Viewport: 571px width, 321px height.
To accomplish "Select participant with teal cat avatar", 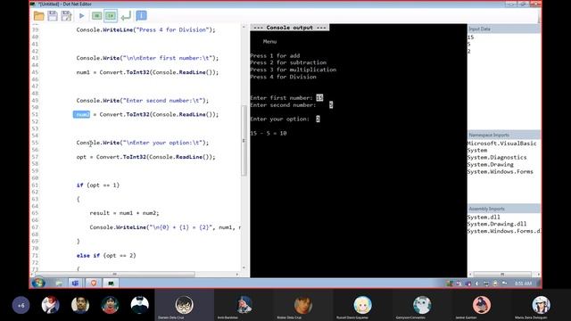I will (x=422, y=305).
